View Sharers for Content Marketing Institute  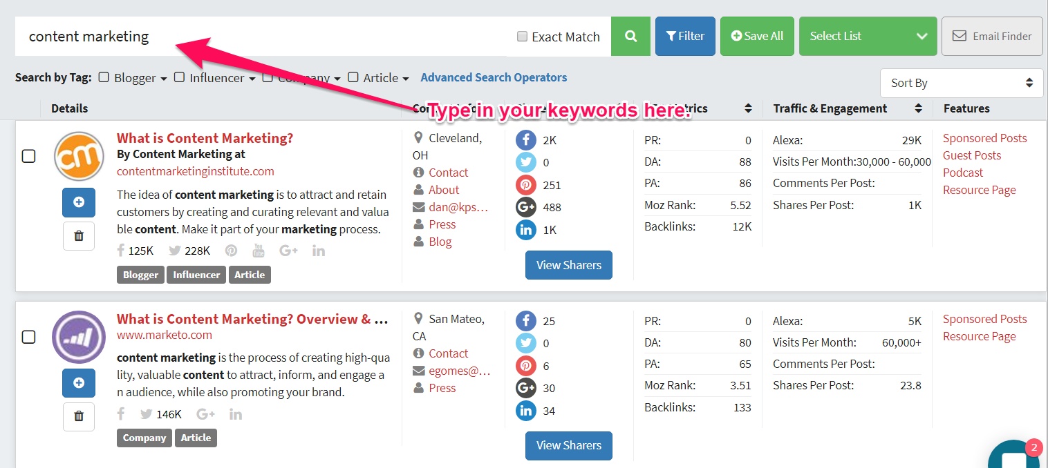point(569,265)
